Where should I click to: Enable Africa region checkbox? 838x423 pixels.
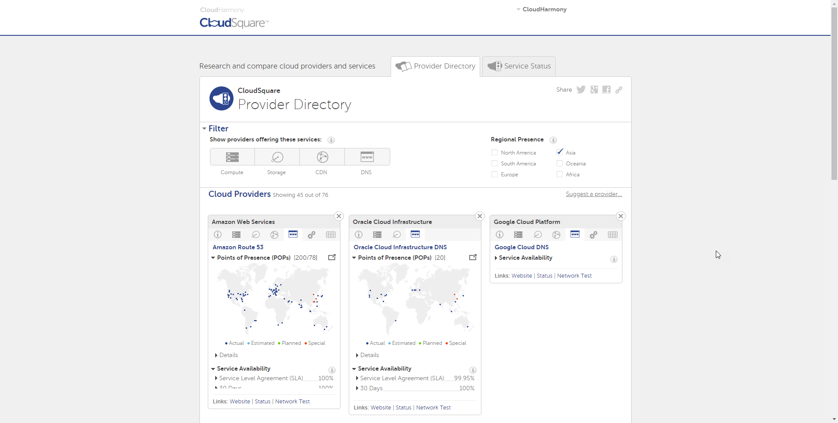[560, 174]
